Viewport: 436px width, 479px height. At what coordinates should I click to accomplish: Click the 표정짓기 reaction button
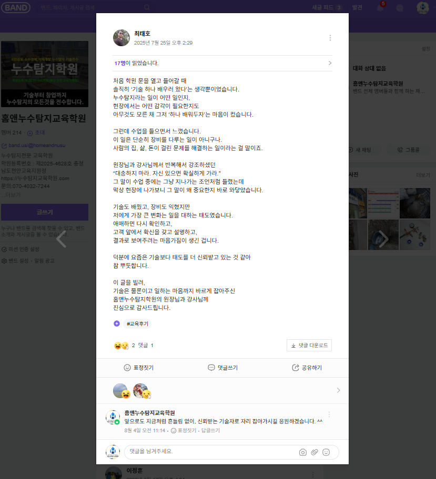pyautogui.click(x=139, y=368)
